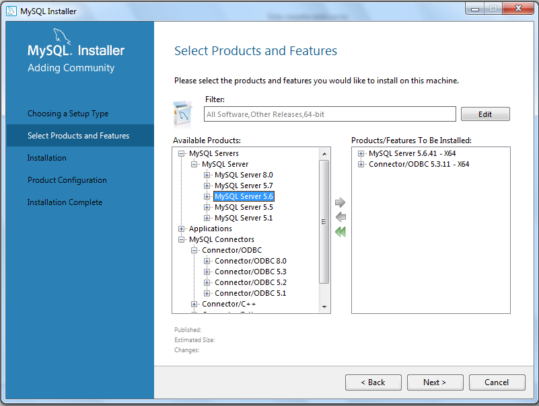539x406 pixels.
Task: Click the Back button
Action: [x=373, y=382]
